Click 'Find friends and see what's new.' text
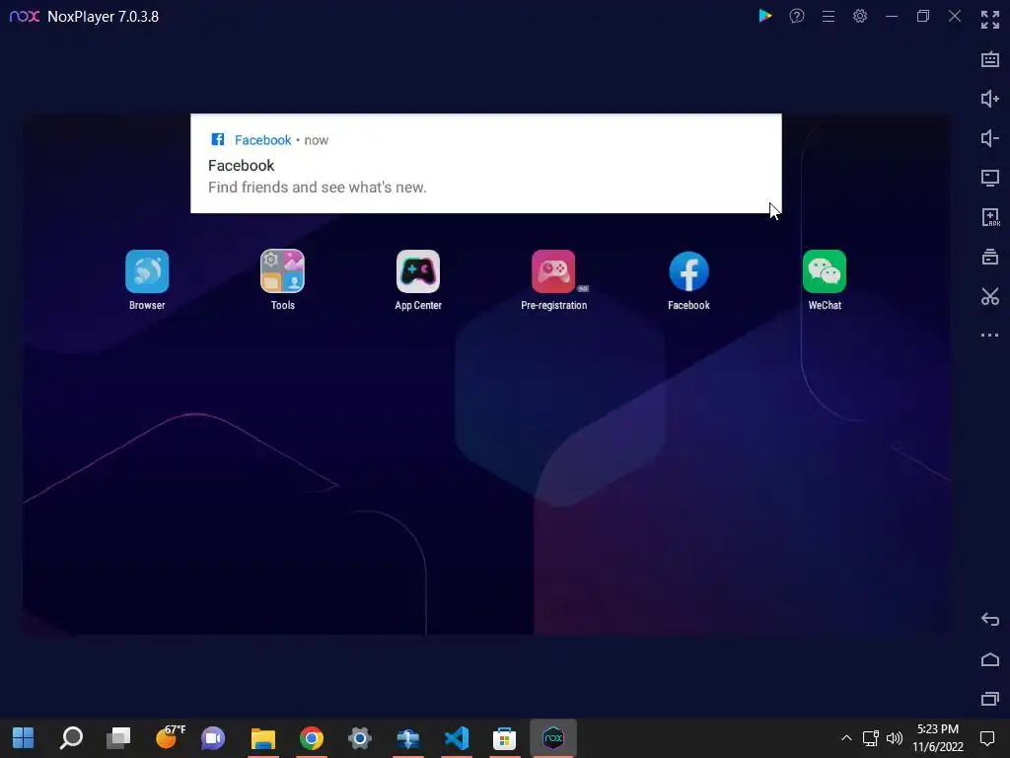Screen dimensions: 1010x758 tap(317, 188)
